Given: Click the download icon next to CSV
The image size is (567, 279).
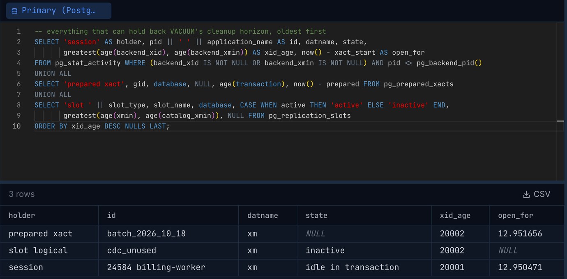Looking at the screenshot, I should (x=526, y=194).
